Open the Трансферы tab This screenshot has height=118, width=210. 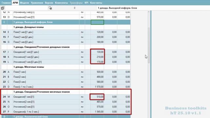click(x=76, y=3)
